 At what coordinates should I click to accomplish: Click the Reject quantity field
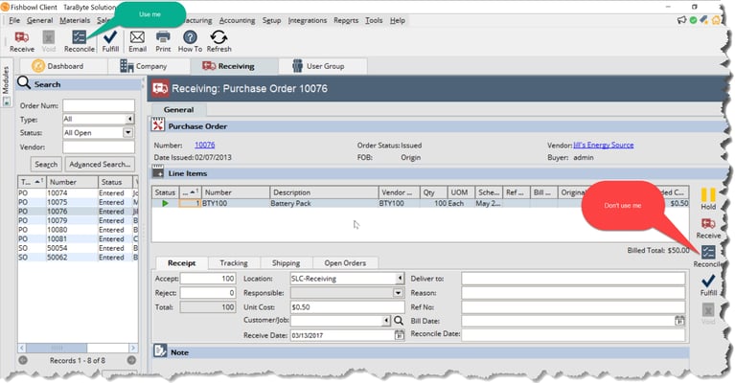pyautogui.click(x=208, y=293)
